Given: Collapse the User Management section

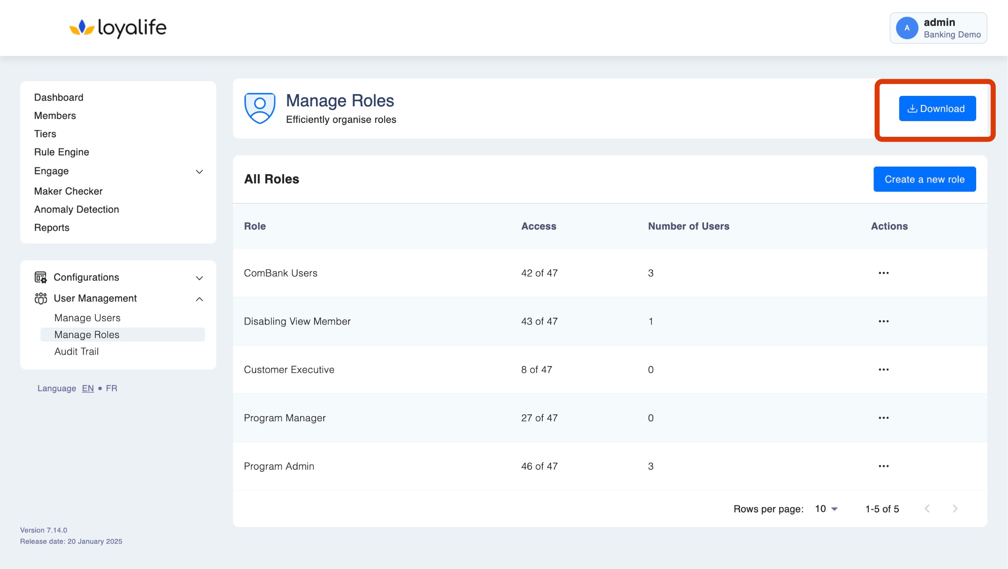Looking at the screenshot, I should pyautogui.click(x=200, y=299).
